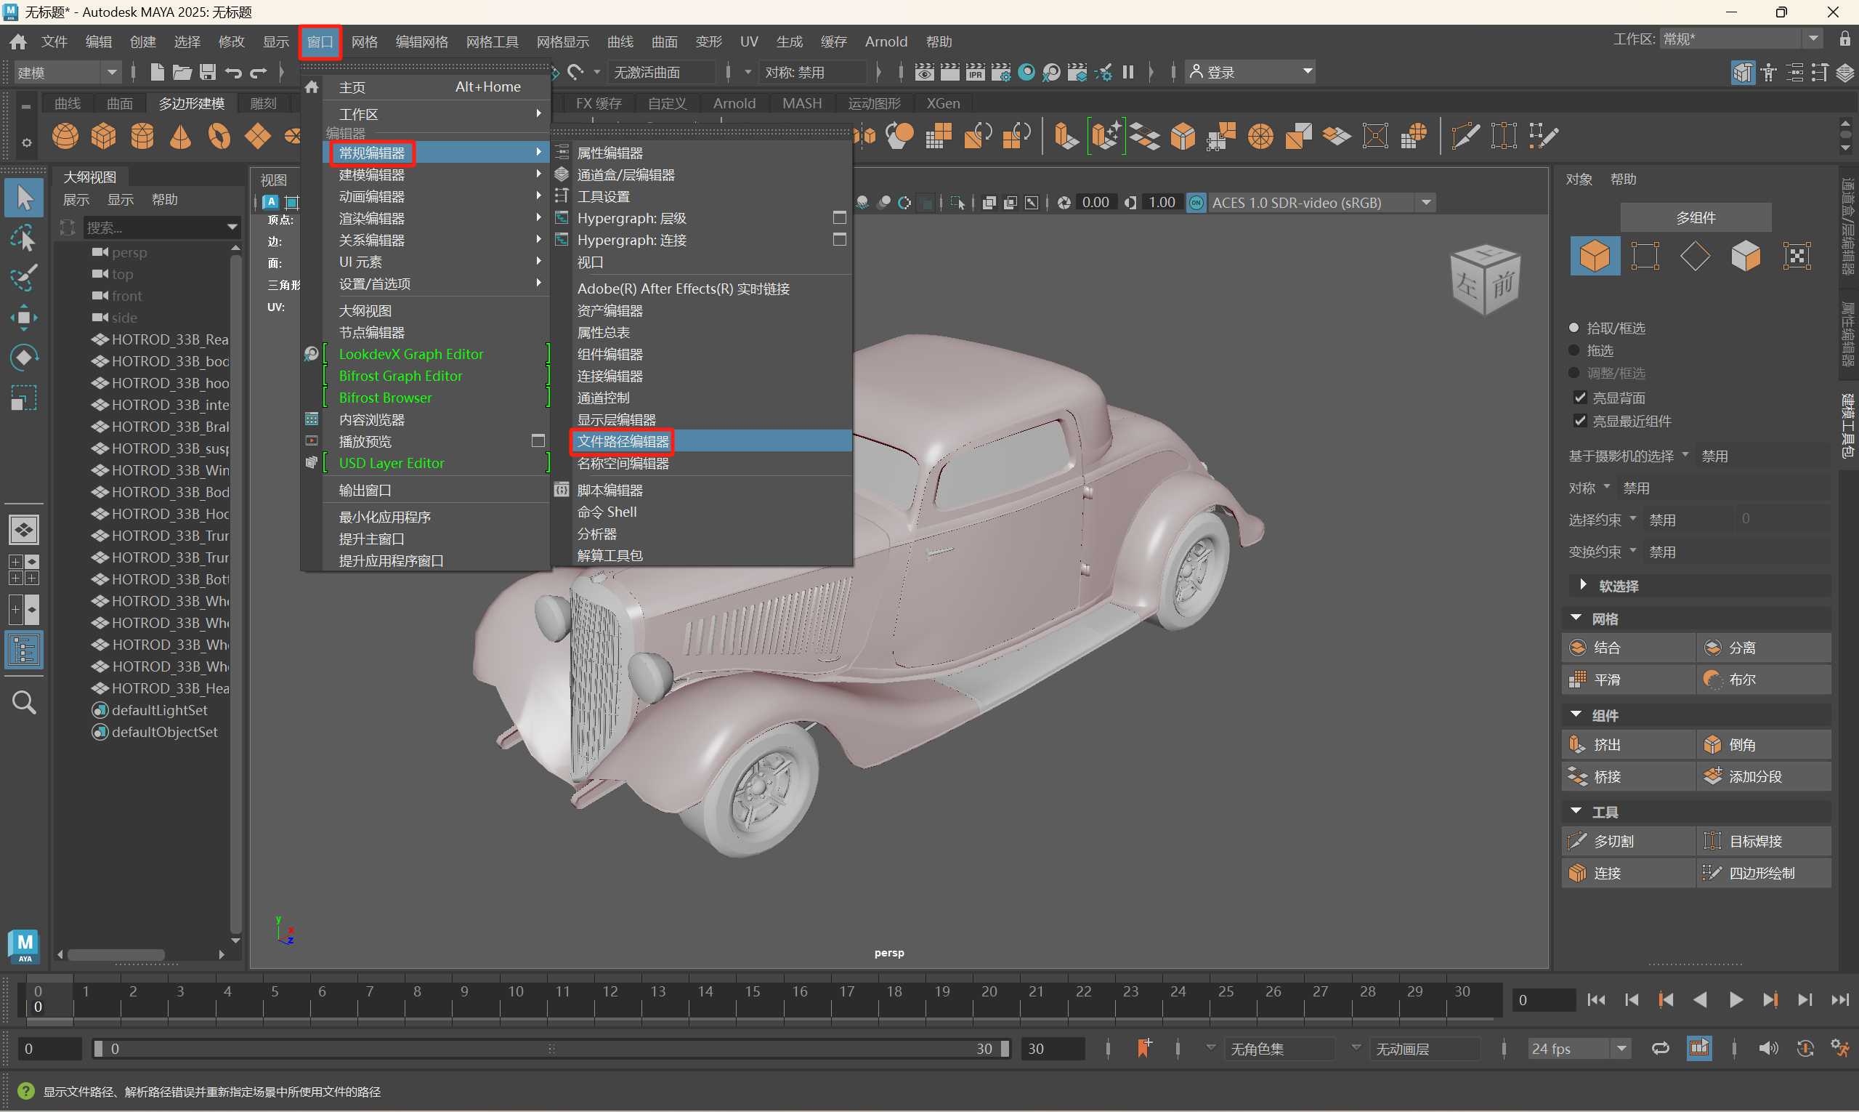Switch to the 雕刻 shelf tab
Screen dimensions: 1859x1112
(x=263, y=103)
